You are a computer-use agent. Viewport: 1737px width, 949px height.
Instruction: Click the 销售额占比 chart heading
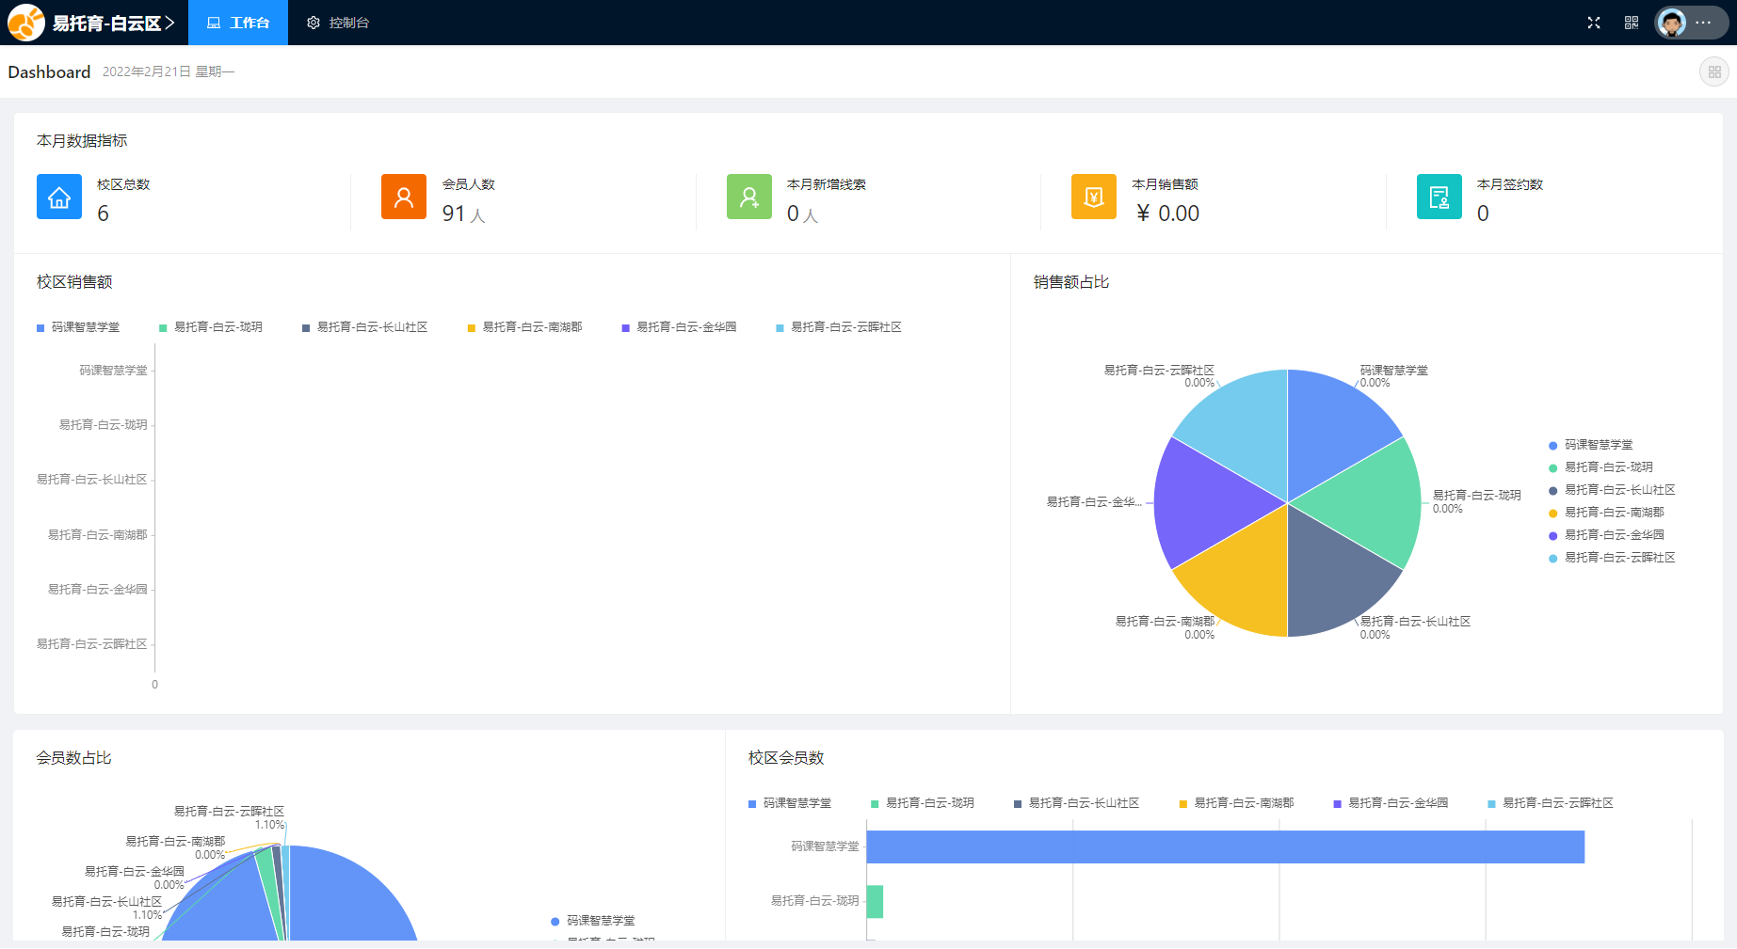(x=1071, y=282)
